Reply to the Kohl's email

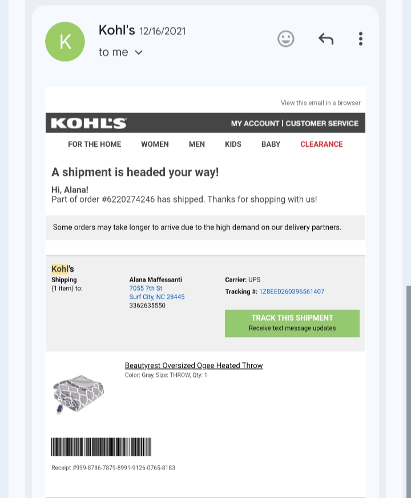point(326,39)
